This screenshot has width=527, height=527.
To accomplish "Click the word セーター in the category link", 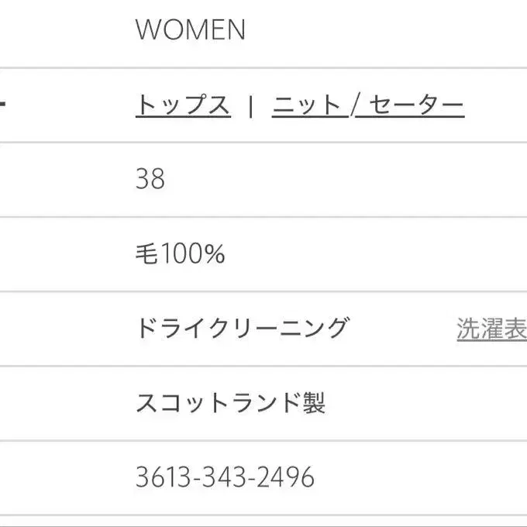I will (416, 105).
